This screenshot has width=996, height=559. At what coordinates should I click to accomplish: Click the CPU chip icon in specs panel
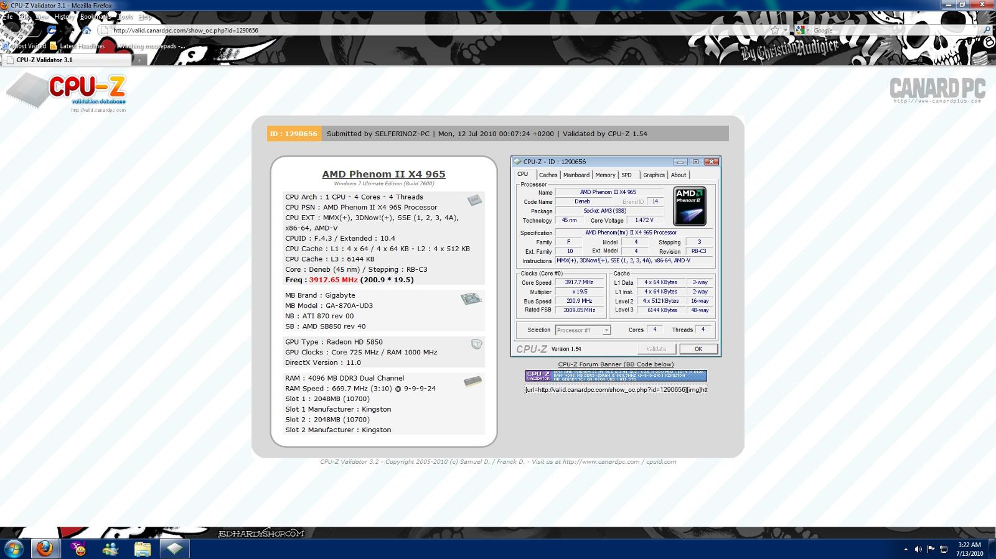[x=475, y=200]
